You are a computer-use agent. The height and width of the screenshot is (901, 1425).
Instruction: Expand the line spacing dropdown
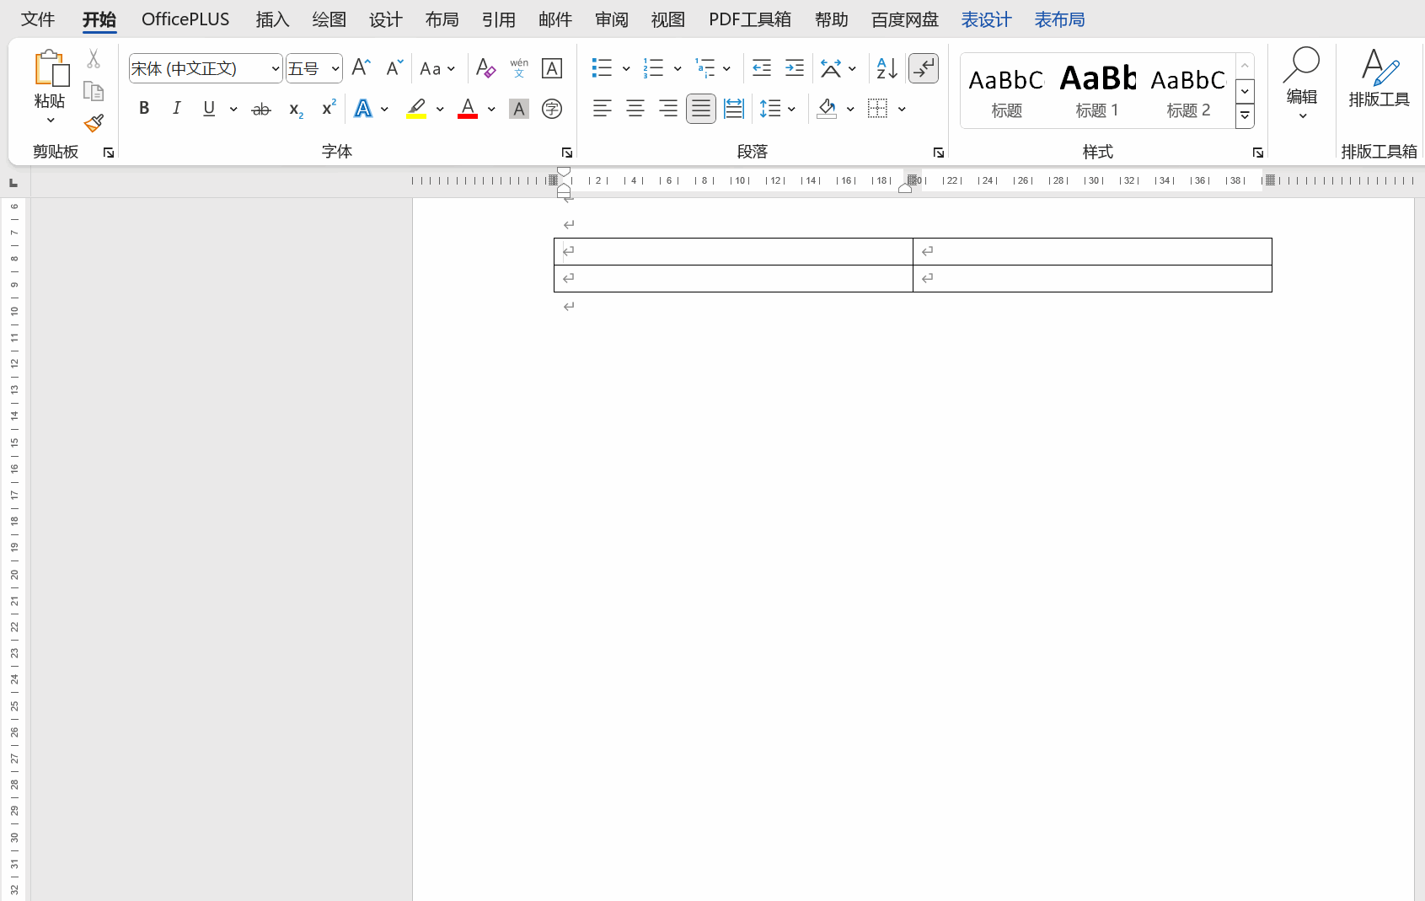coord(791,109)
